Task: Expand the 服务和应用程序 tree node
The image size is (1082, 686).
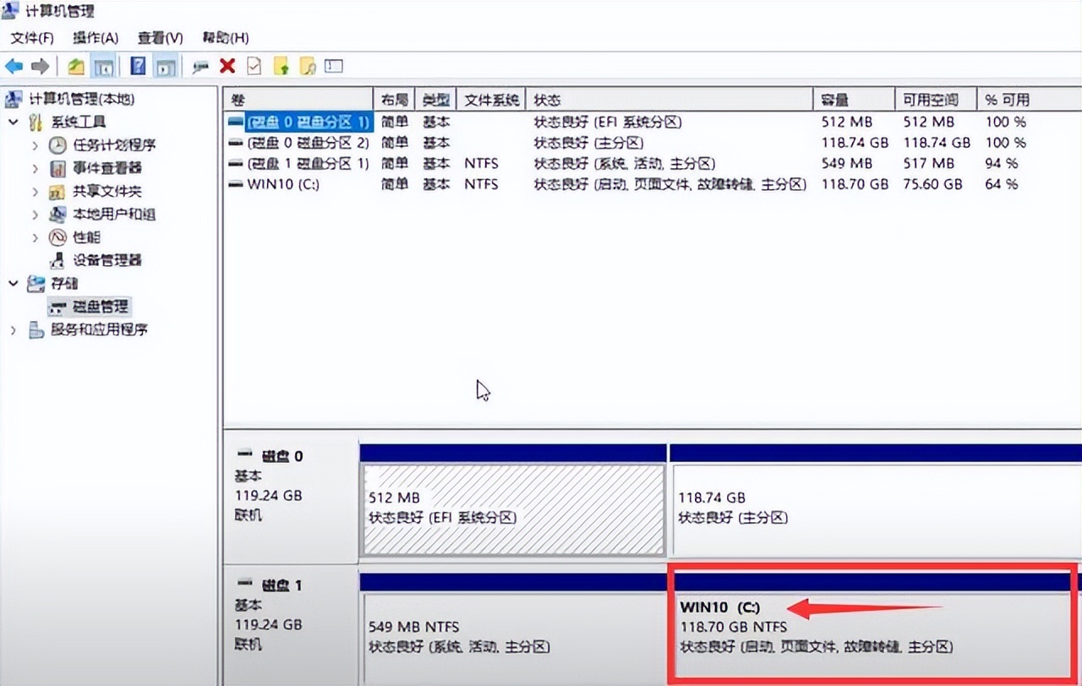Action: coord(15,329)
